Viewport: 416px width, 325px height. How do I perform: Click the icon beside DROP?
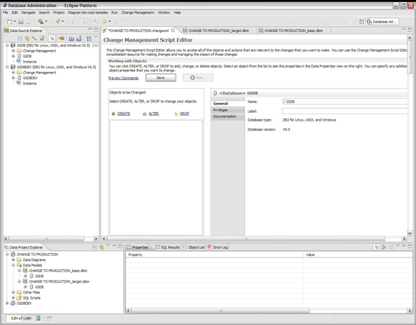pyautogui.click(x=176, y=113)
